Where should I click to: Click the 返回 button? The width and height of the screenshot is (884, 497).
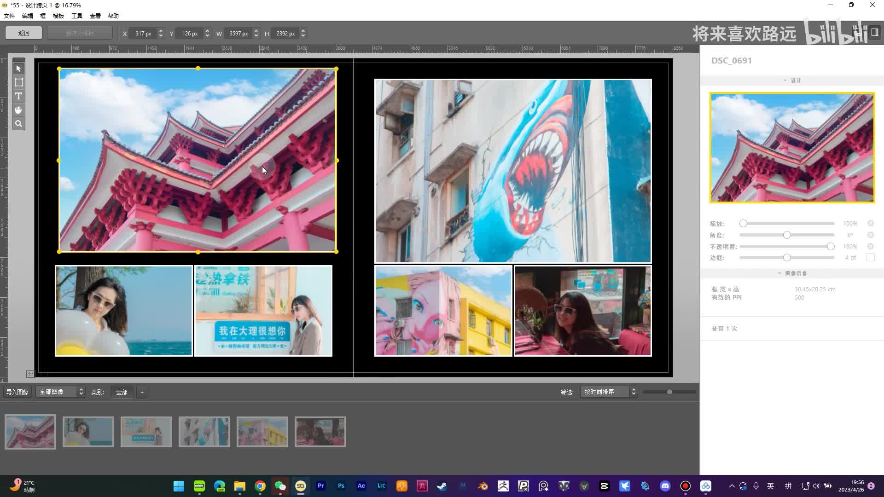(23, 33)
